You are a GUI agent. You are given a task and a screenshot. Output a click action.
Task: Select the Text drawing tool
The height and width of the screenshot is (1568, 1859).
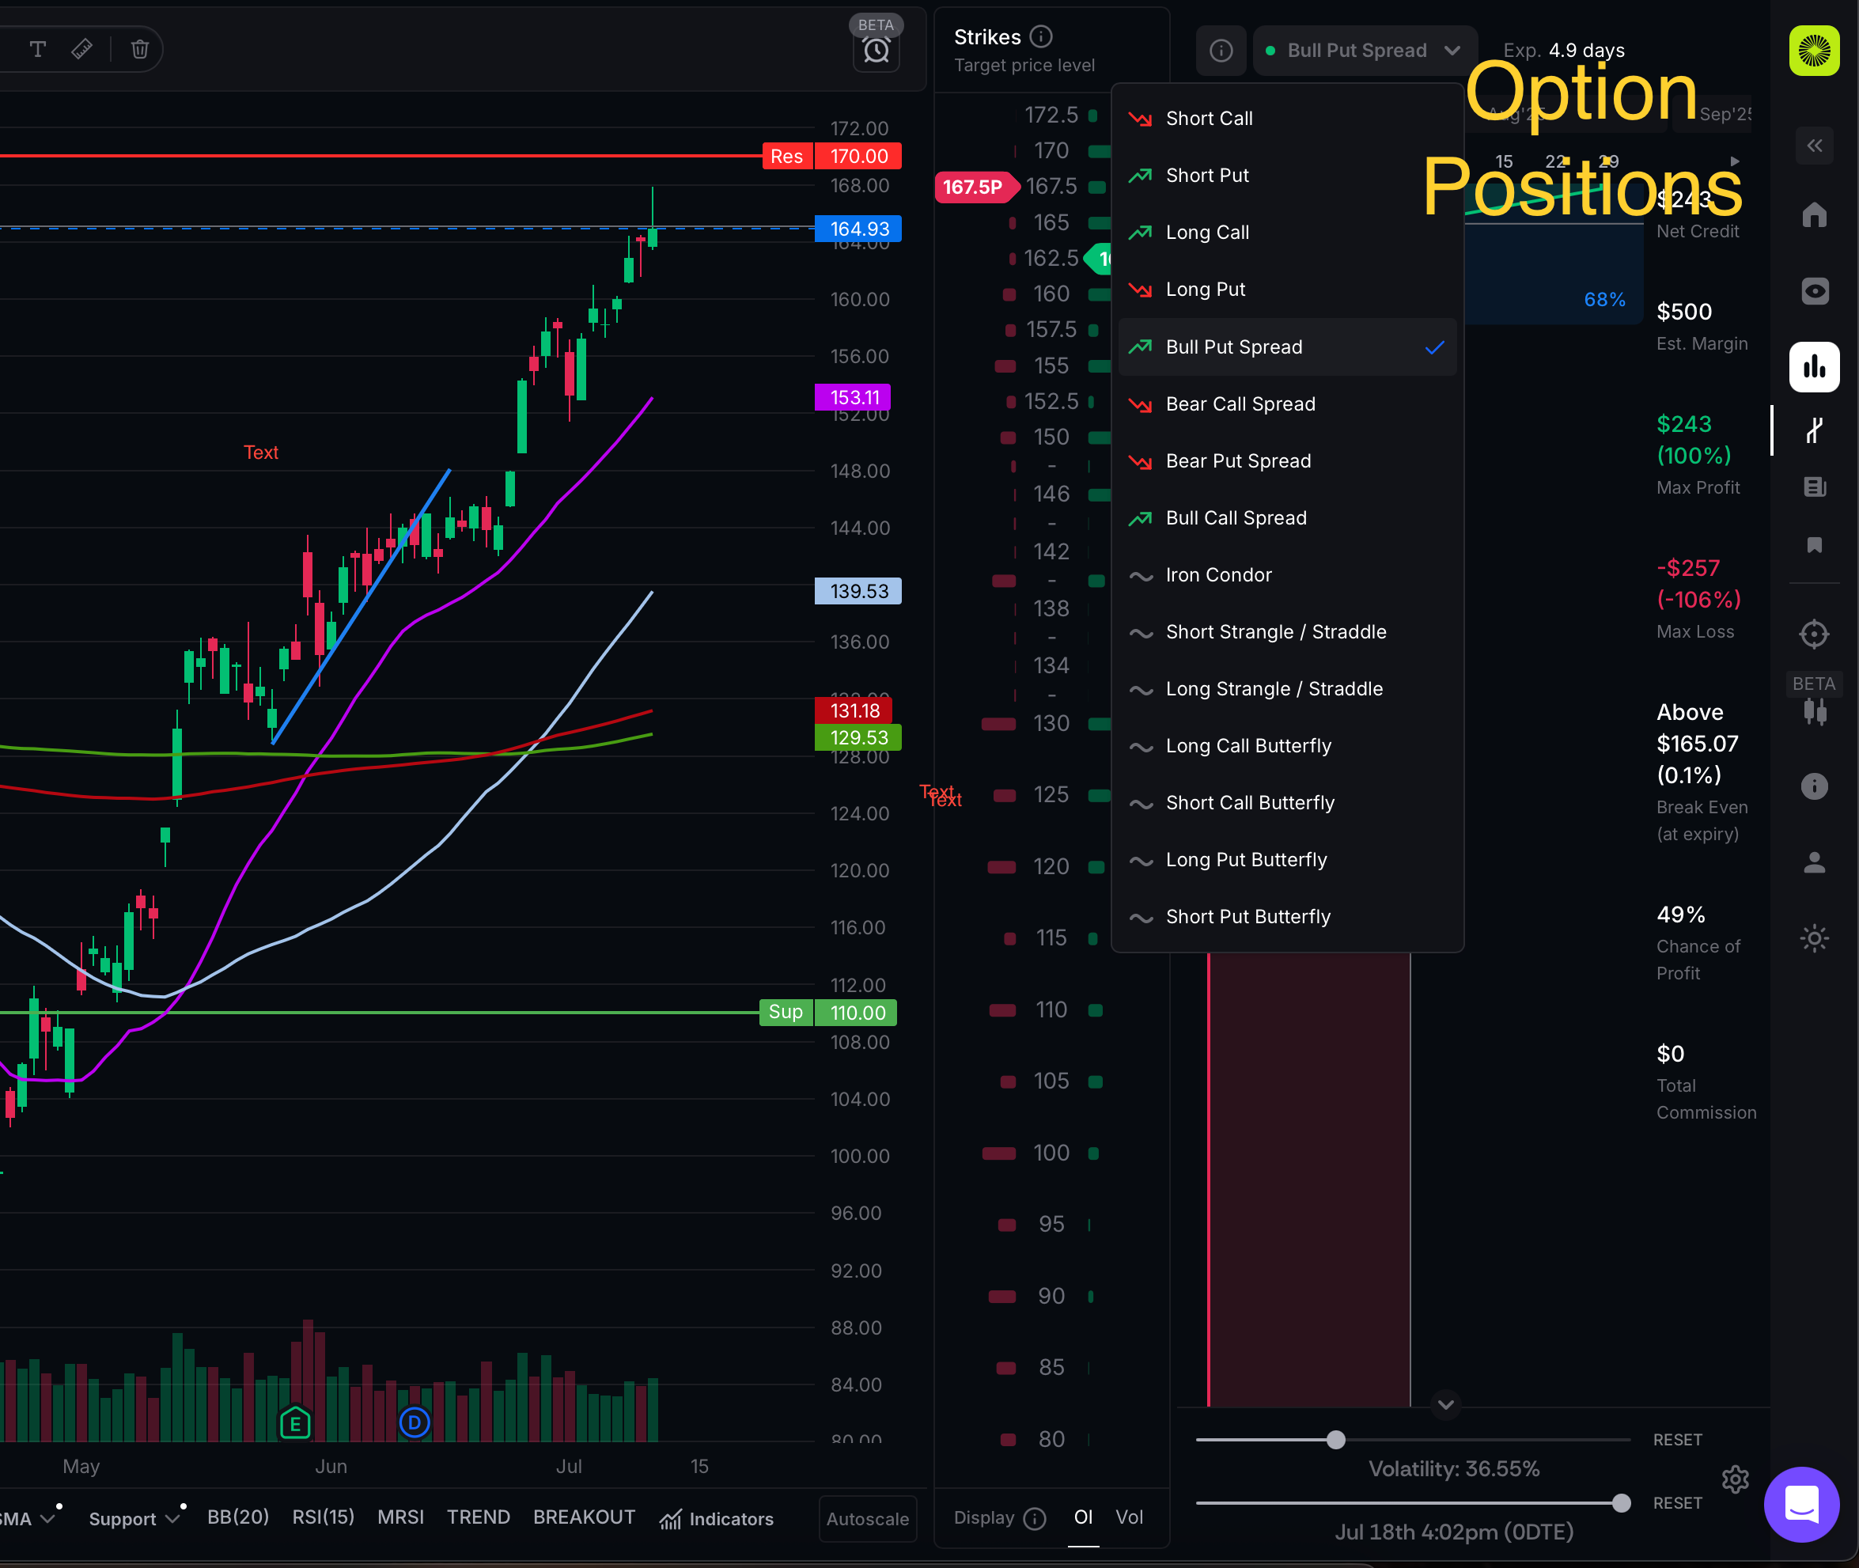(37, 49)
